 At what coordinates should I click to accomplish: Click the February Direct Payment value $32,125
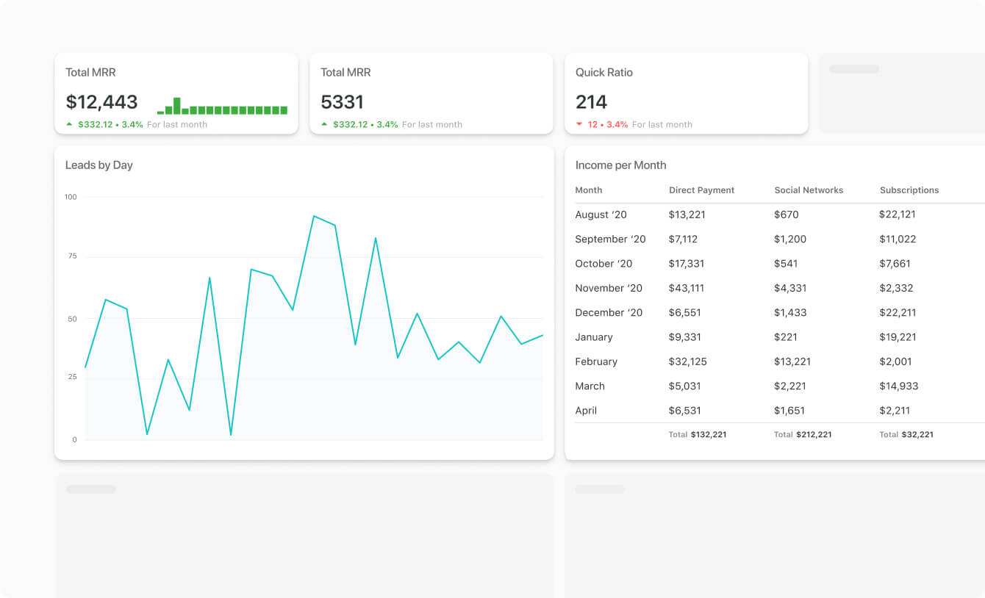(687, 361)
